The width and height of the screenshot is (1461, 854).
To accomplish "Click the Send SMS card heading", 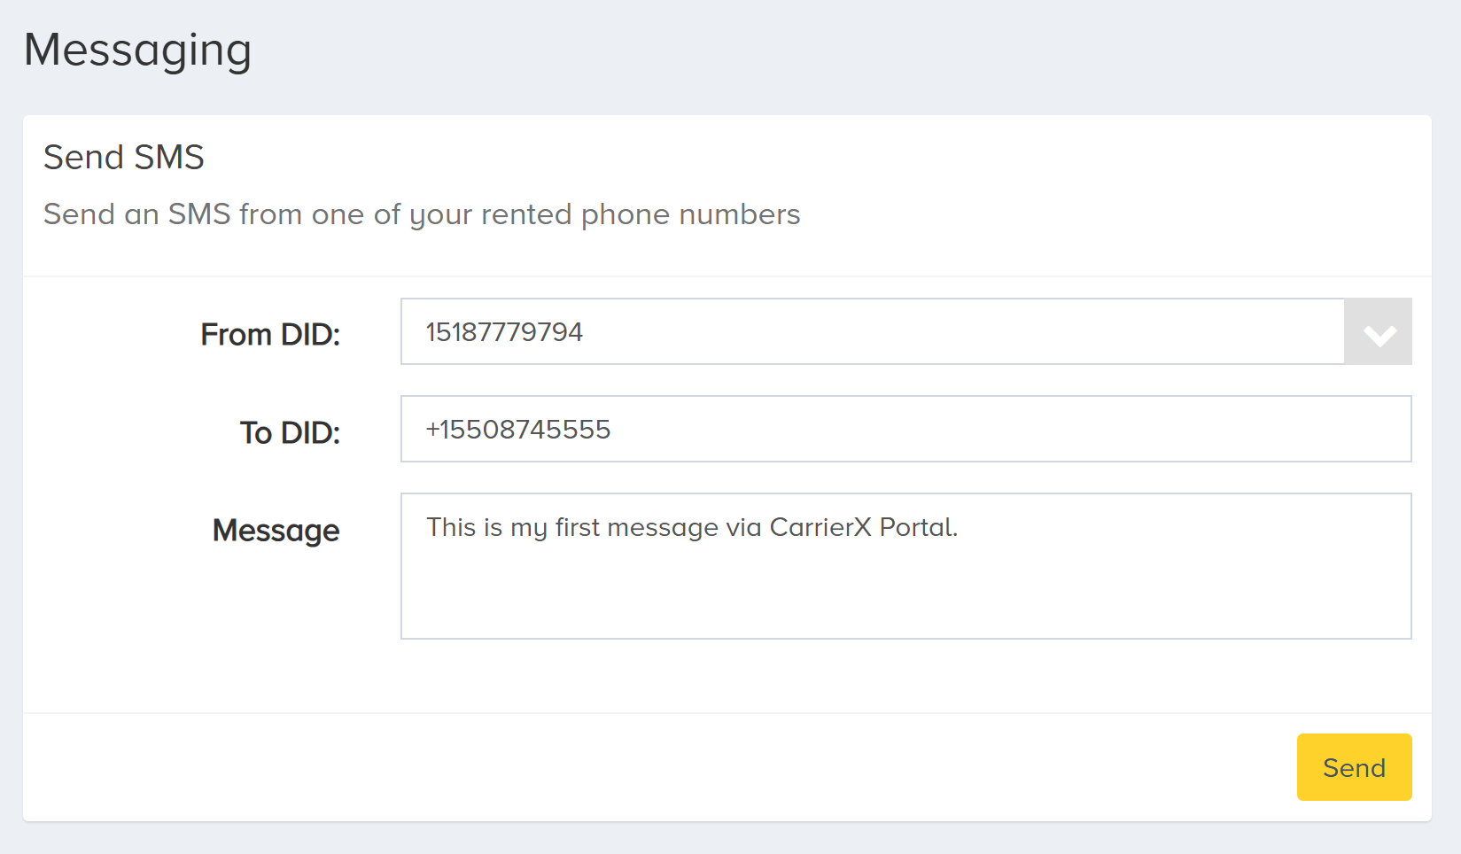I will point(124,157).
